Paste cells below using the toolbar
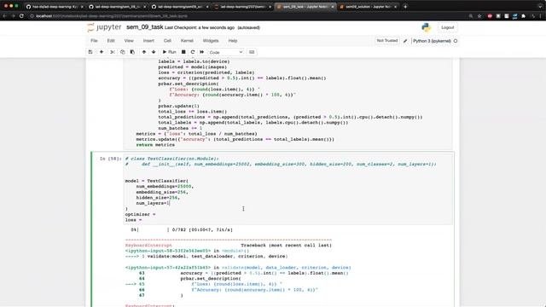The height and width of the screenshot is (307, 546). [x=132, y=52]
